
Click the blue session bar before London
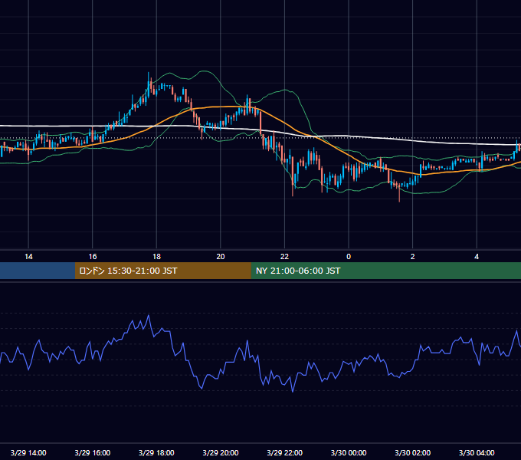[x=38, y=271]
